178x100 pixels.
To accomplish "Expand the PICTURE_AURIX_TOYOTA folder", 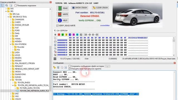I will pyautogui.click(x=15, y=88).
